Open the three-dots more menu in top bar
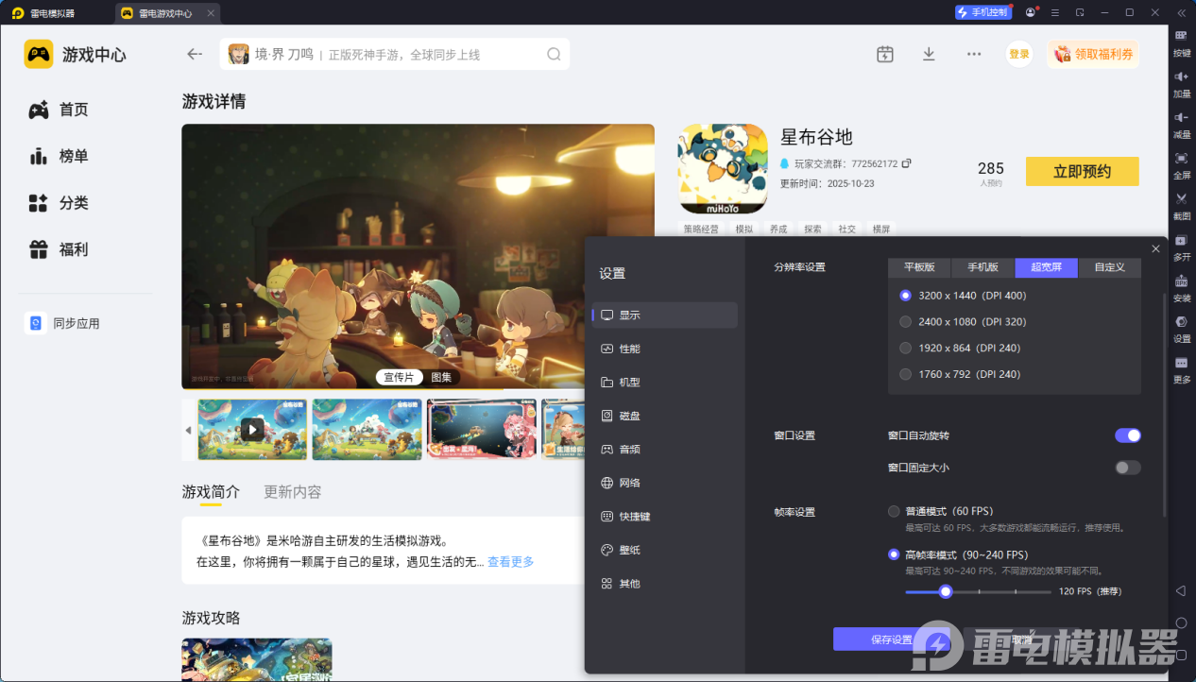 pos(974,54)
